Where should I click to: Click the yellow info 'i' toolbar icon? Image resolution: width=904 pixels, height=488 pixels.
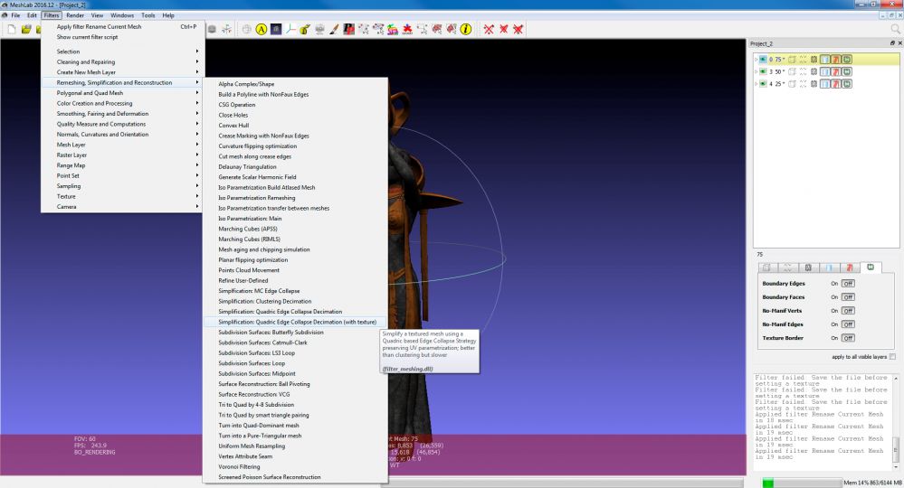pyautogui.click(x=466, y=29)
